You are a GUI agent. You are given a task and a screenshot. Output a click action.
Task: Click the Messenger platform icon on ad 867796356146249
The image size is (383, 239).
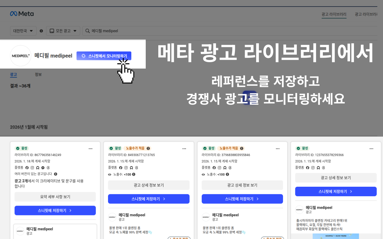tap(43, 168)
